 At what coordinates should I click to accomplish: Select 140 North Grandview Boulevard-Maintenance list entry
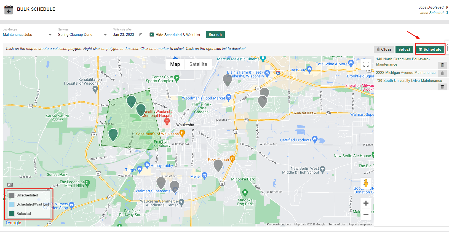point(403,62)
